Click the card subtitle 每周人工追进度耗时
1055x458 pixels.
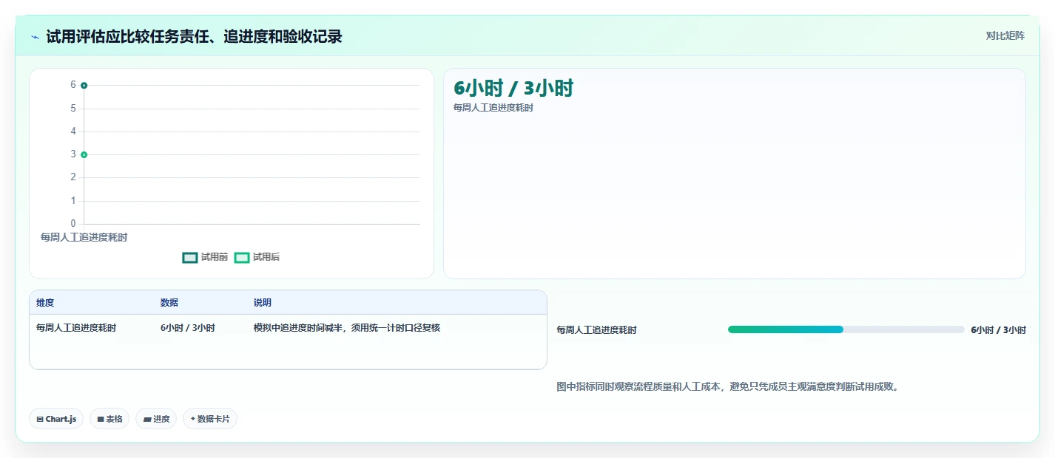[x=493, y=107]
